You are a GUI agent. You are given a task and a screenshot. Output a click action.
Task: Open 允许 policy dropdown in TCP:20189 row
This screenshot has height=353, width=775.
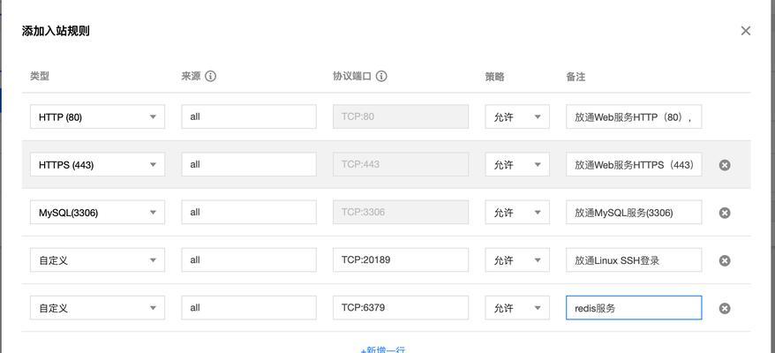pos(517,260)
